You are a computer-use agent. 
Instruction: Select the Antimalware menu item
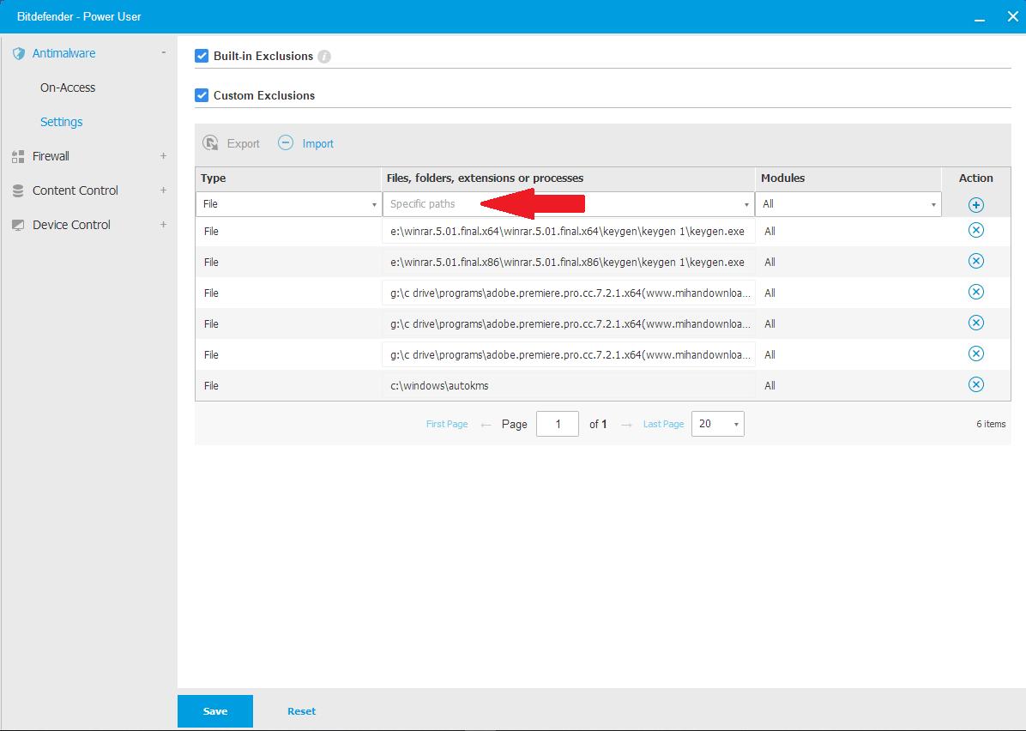(63, 54)
